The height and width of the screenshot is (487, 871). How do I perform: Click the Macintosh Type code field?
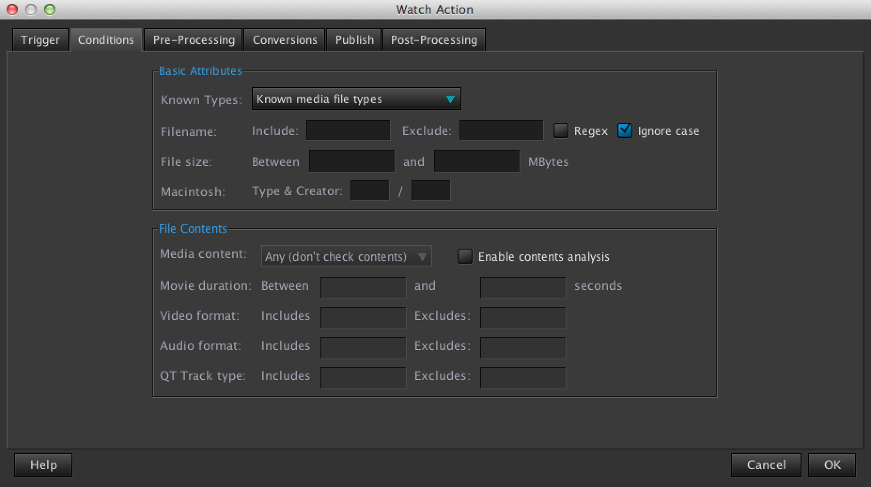[x=370, y=190]
